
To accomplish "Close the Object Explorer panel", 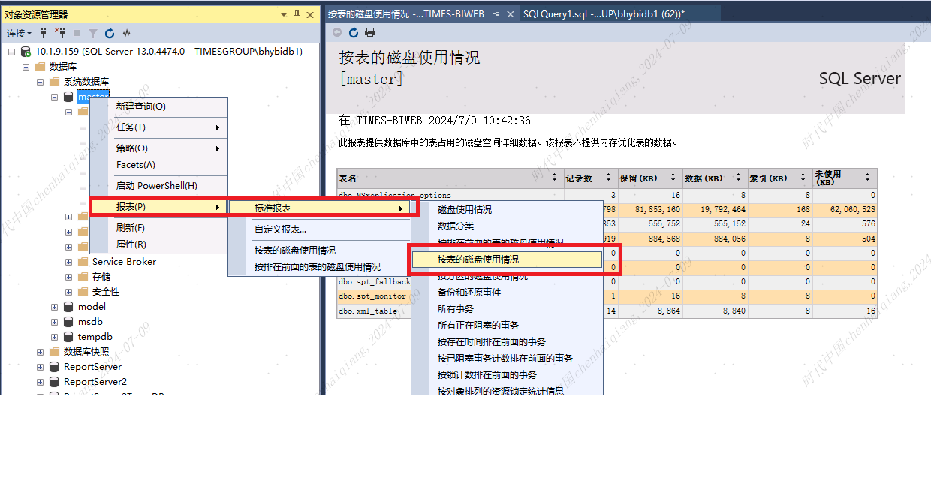I will pyautogui.click(x=310, y=14).
